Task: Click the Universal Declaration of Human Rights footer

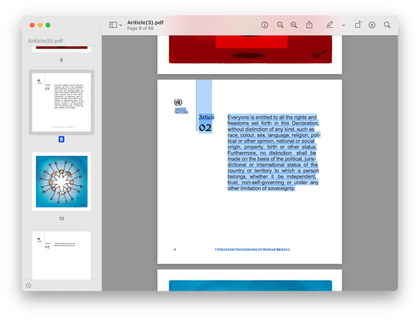Action: (252, 250)
